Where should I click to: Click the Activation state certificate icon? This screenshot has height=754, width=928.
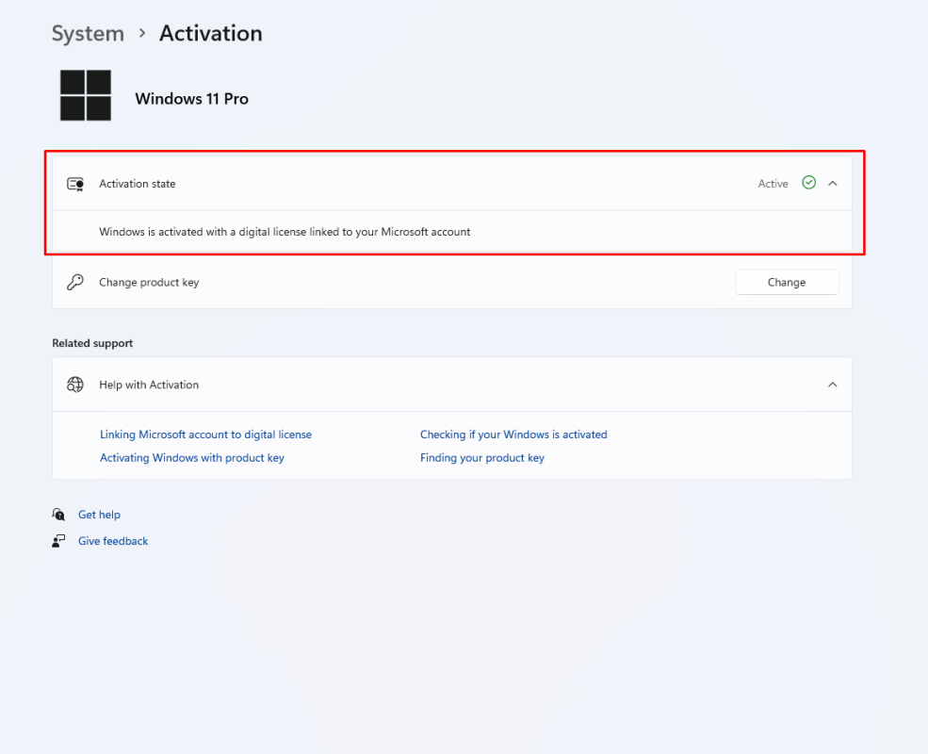click(x=75, y=184)
